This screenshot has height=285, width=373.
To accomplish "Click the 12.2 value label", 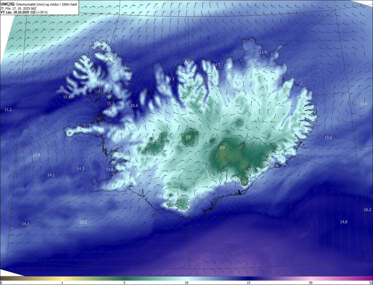I will [x=83, y=222].
